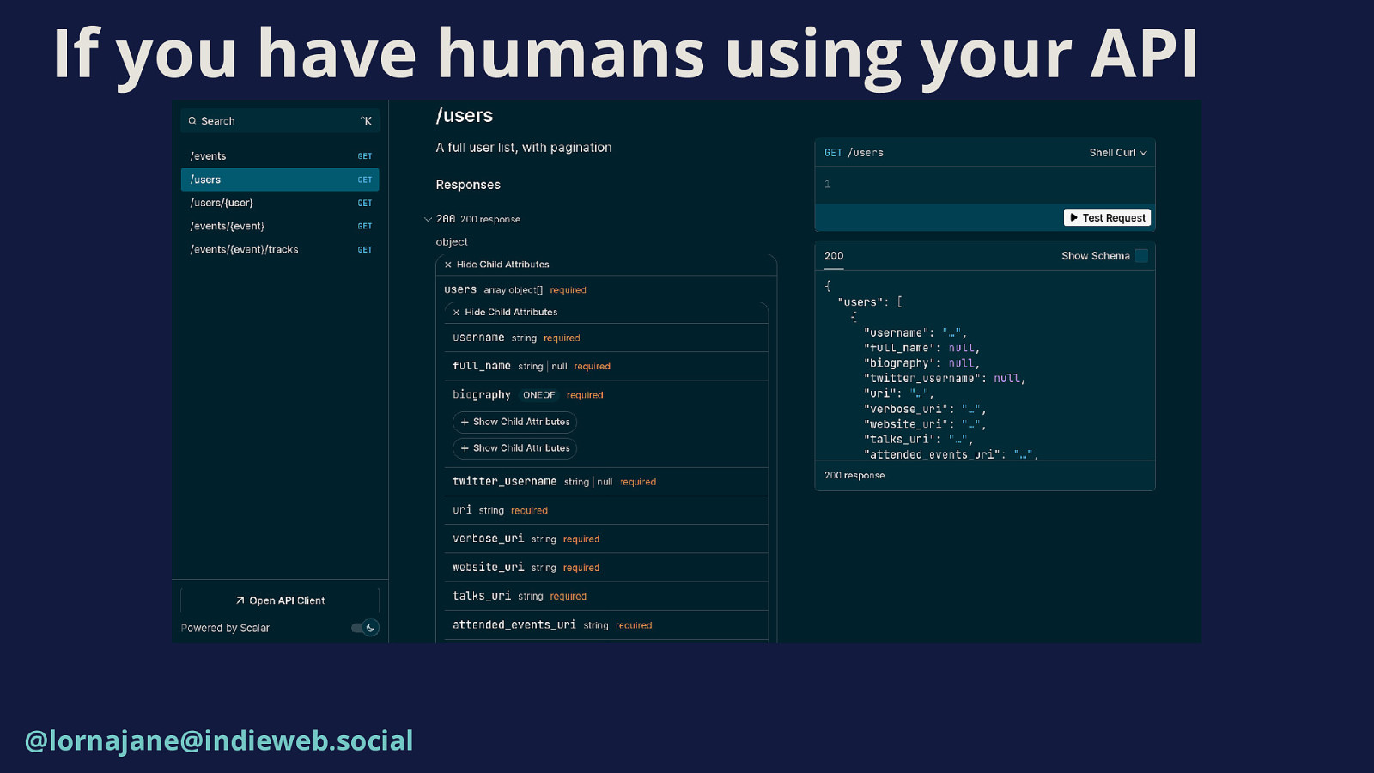Click the search magnifier icon
The width and height of the screenshot is (1374, 773).
(x=192, y=121)
